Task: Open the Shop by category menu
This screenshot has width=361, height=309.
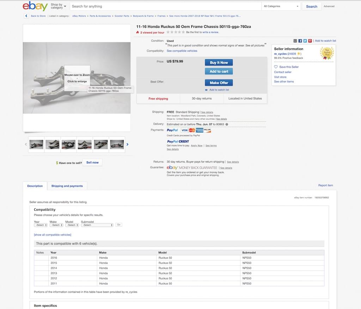Action: pyautogui.click(x=58, y=6)
